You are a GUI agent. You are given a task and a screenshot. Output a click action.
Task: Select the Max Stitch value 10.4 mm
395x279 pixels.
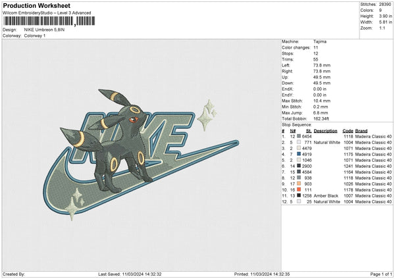322,101
